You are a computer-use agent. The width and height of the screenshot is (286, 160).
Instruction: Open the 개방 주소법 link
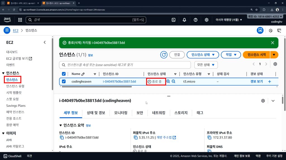point(166,137)
